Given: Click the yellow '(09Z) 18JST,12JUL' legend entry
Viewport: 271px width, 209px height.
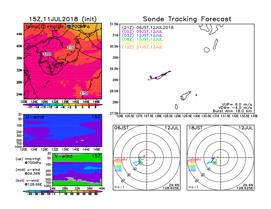Looking at the screenshot, I should pos(142,43).
